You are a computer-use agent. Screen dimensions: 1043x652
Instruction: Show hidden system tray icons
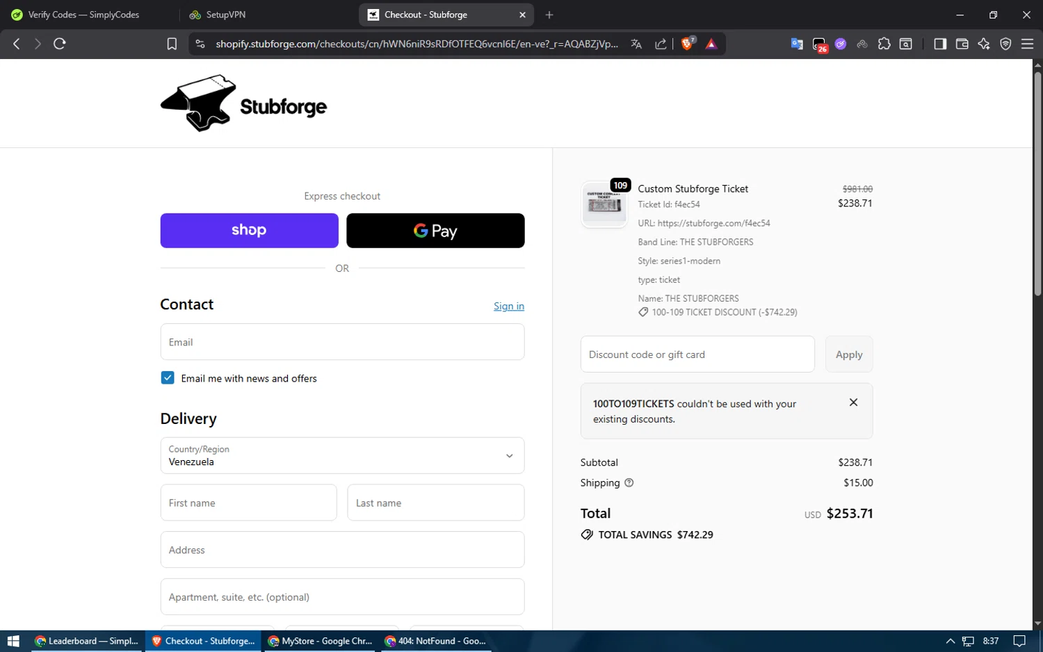[950, 641]
